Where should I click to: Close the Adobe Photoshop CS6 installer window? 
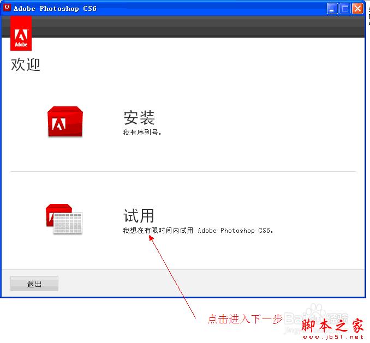click(x=358, y=9)
